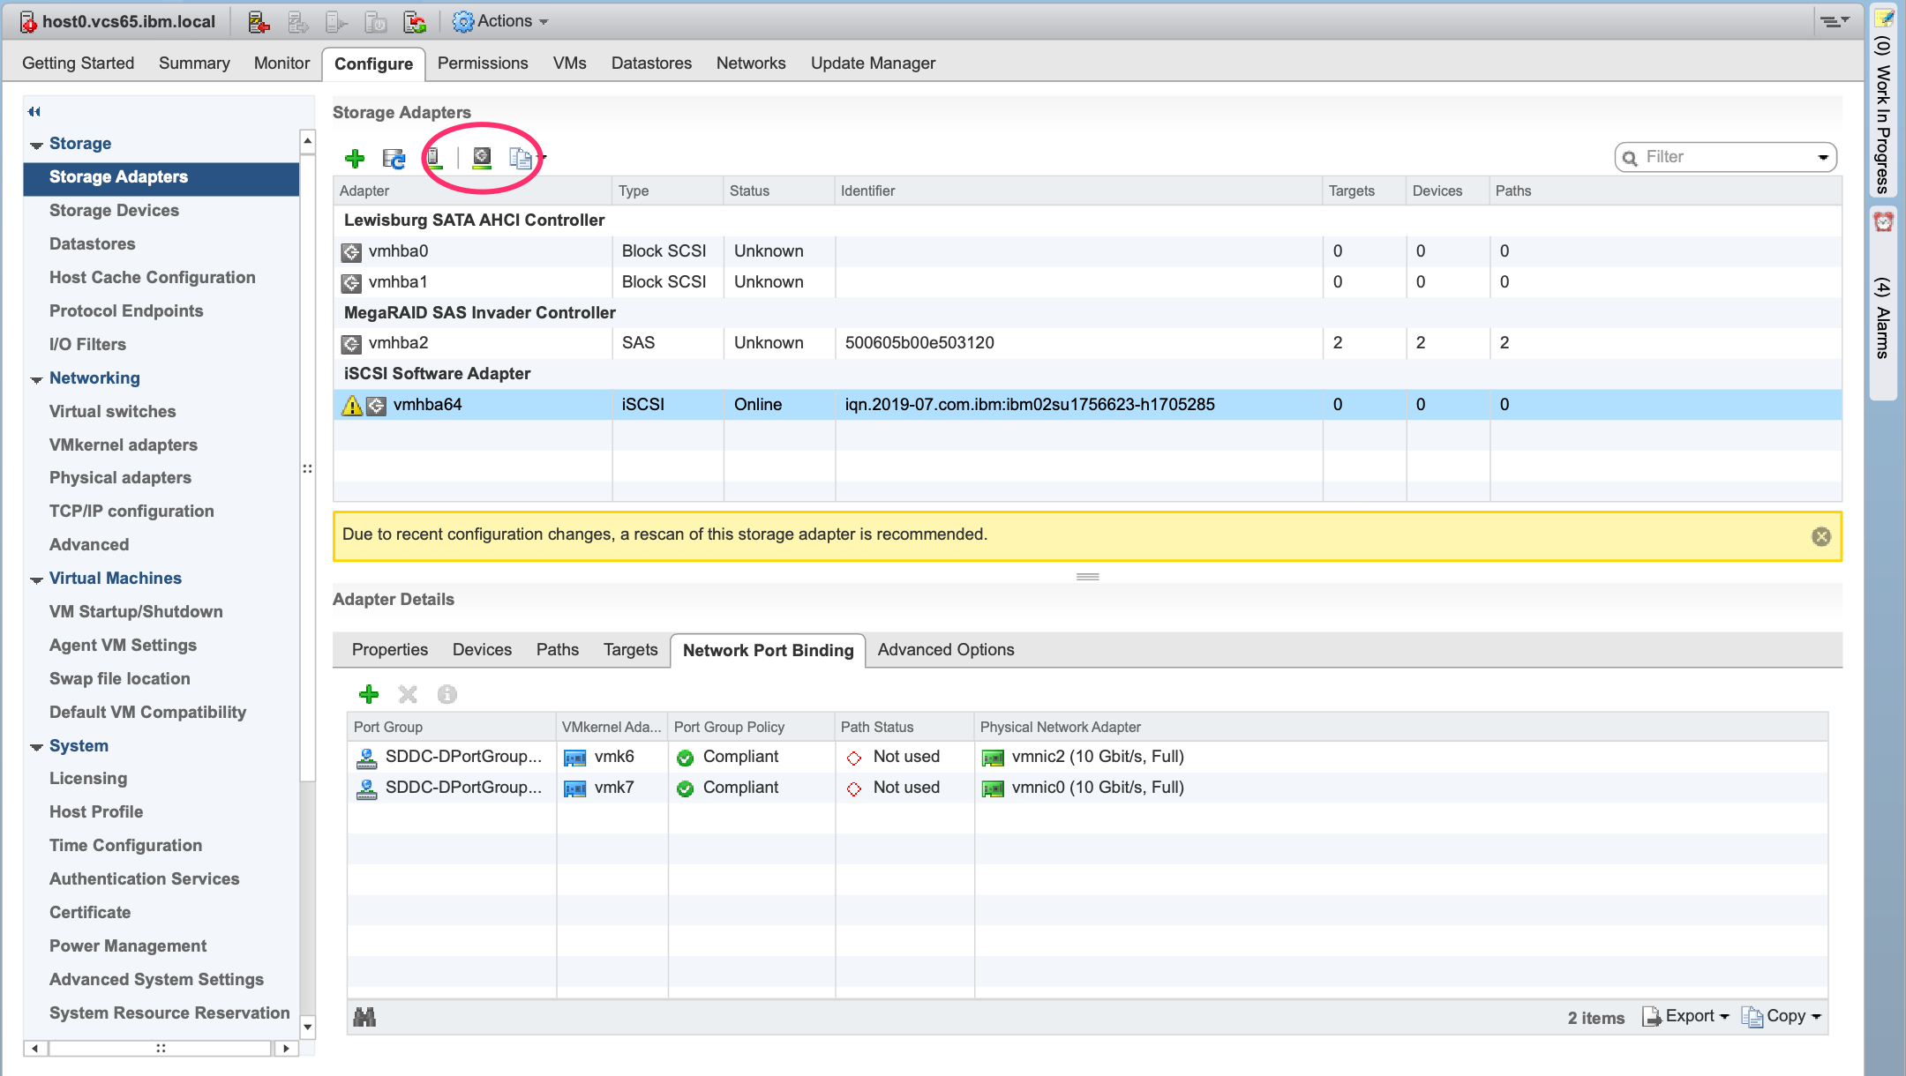Open the panel options menu at the top right

(x=1835, y=21)
